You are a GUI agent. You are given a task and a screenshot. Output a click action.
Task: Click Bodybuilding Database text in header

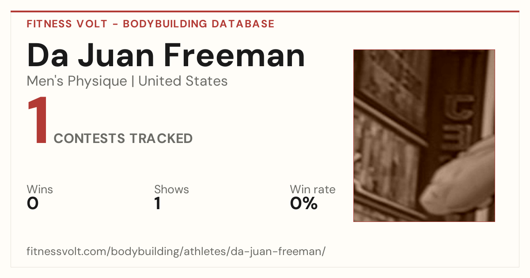point(199,24)
